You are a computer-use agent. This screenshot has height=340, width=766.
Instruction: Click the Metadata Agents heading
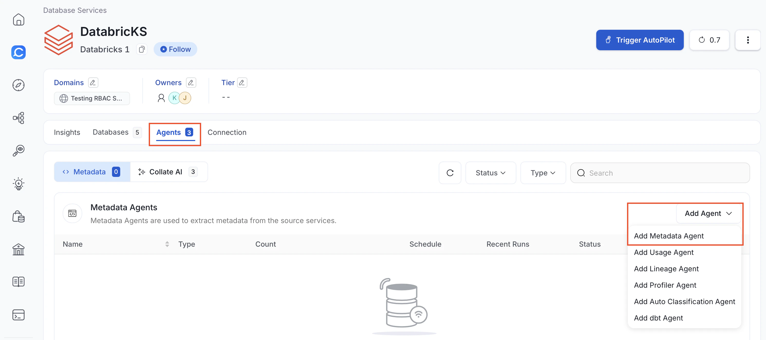(124, 207)
